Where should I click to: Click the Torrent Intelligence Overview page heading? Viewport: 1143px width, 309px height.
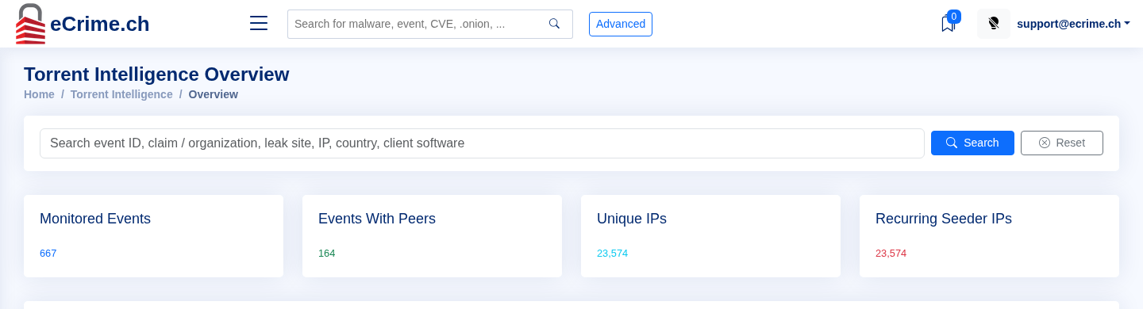pyautogui.click(x=156, y=74)
